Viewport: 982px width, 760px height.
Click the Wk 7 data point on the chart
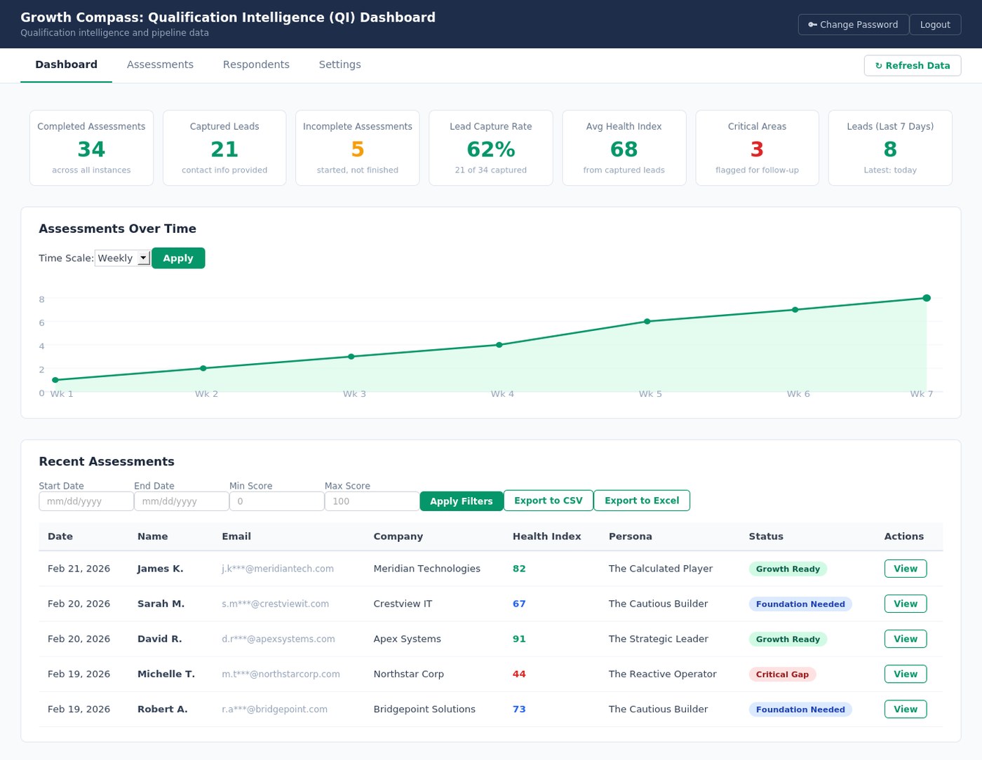pos(926,297)
